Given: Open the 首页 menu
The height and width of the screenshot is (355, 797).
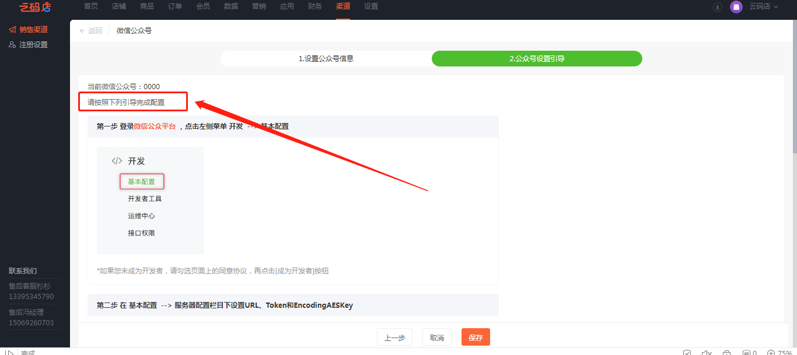Looking at the screenshot, I should [x=91, y=6].
